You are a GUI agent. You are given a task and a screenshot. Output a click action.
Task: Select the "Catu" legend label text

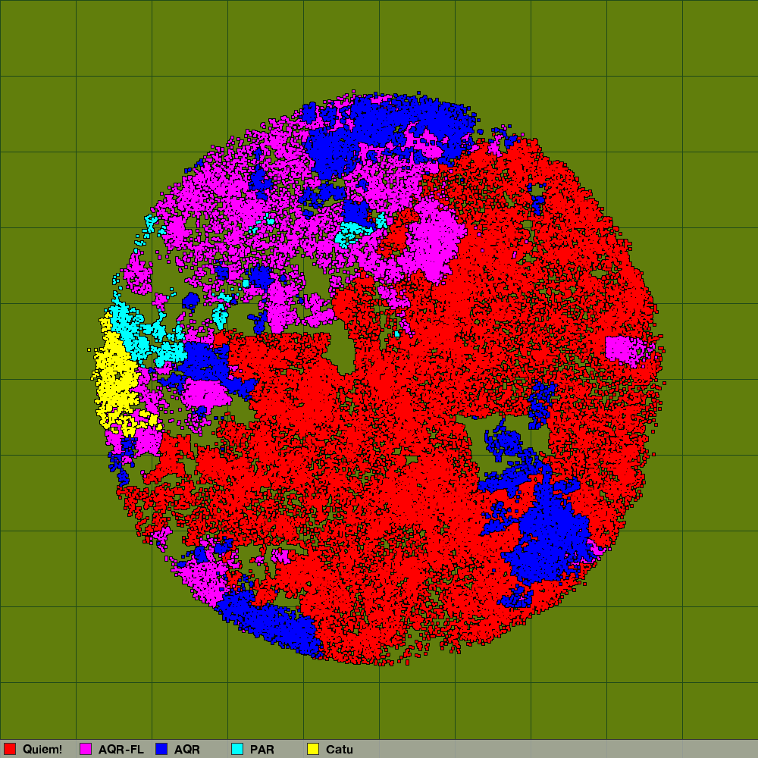pyautogui.click(x=339, y=749)
